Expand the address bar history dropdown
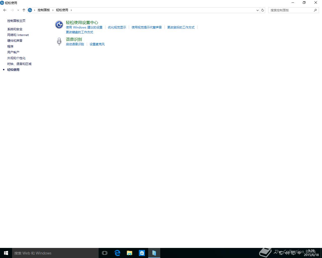Viewport: 322px width, 258px height. (257, 10)
